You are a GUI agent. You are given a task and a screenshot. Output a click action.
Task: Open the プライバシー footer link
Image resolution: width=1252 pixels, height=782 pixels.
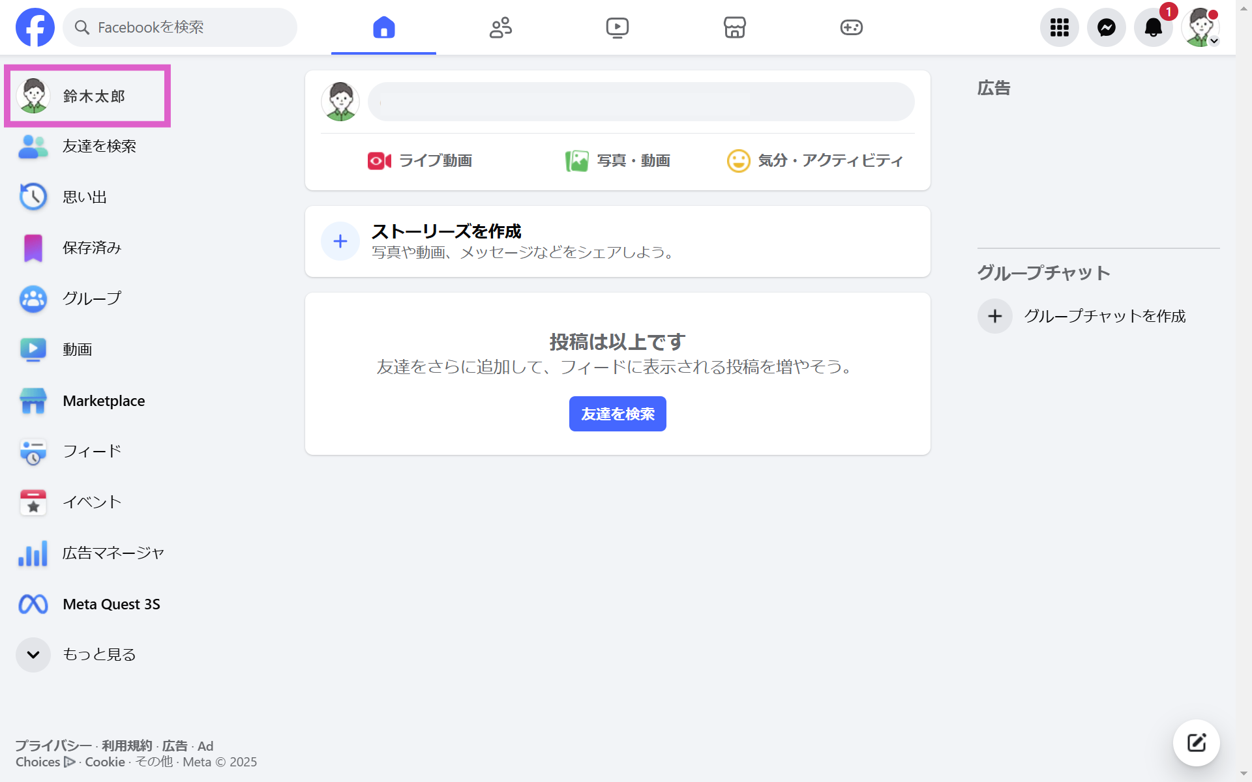[53, 746]
